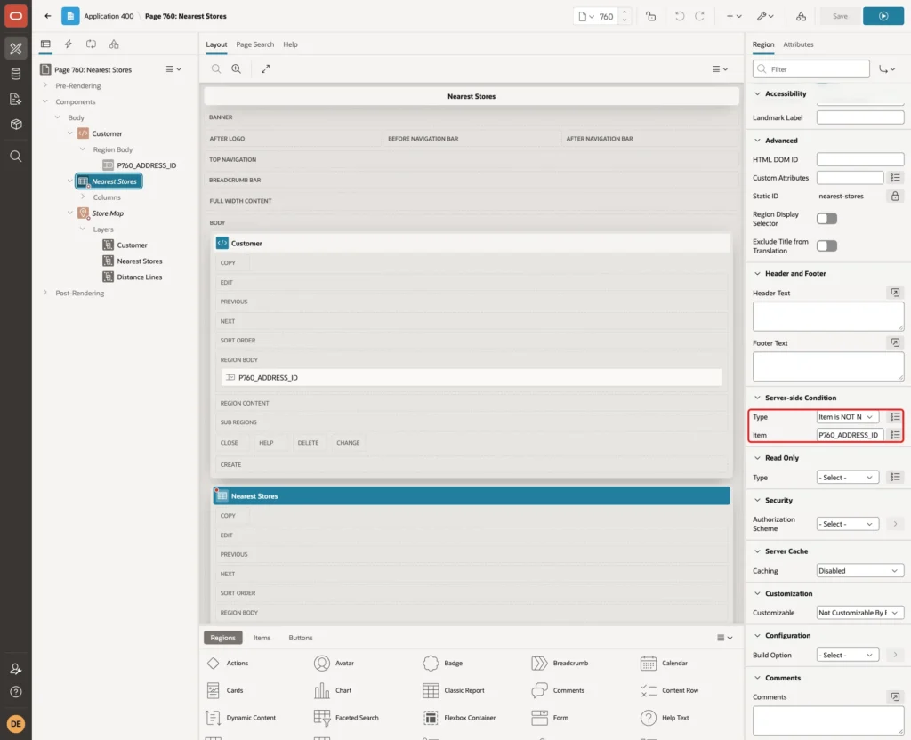Click the HTML DOM ID field
Image resolution: width=911 pixels, height=740 pixels.
[860, 159]
